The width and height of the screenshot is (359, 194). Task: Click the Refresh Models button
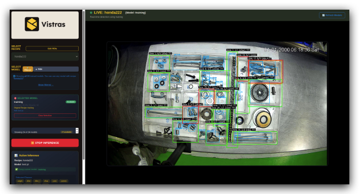(x=332, y=15)
